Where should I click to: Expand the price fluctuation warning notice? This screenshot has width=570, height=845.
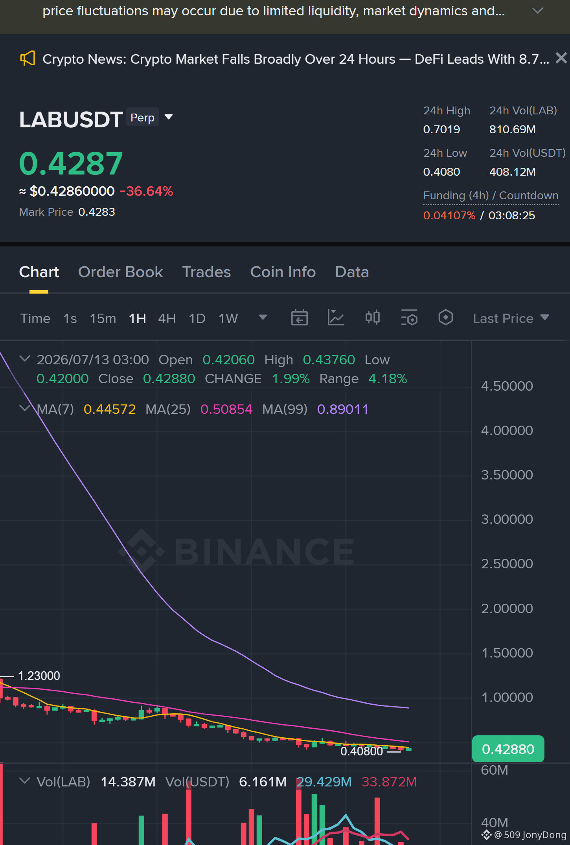coord(537,11)
